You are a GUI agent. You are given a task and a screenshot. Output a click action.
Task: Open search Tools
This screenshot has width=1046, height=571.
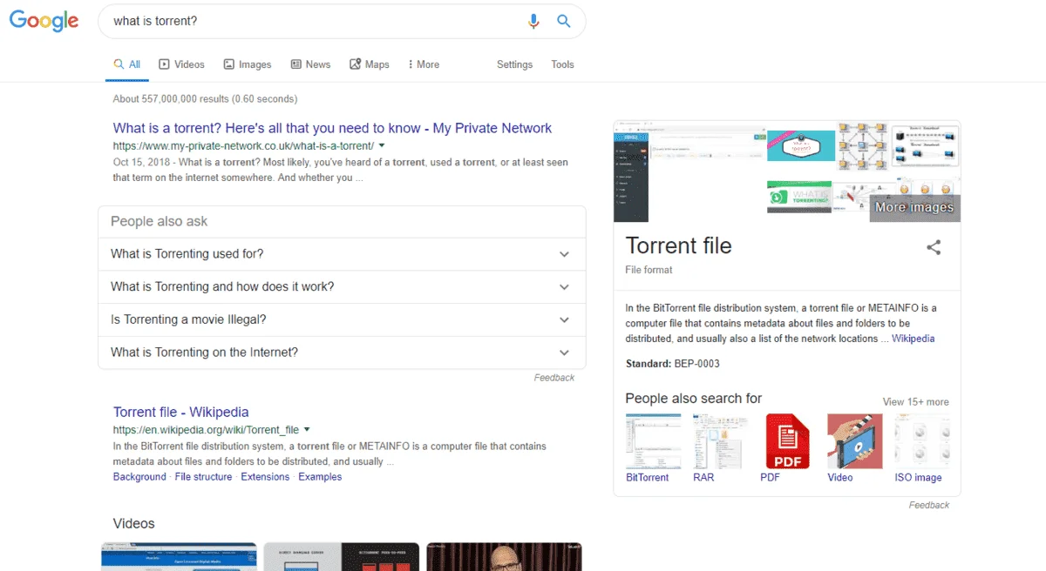(562, 64)
